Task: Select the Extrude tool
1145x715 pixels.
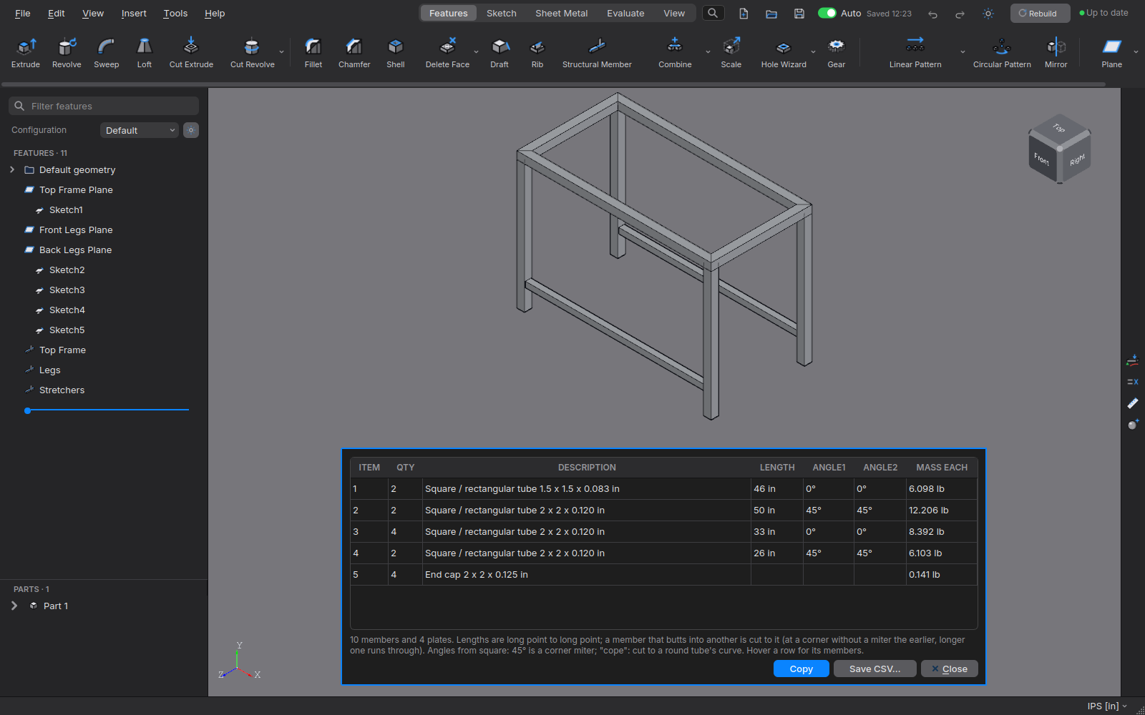Action: click(x=26, y=54)
